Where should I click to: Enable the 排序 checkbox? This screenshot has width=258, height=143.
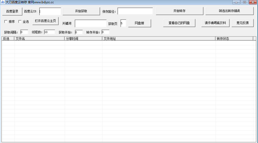pyautogui.click(x=6, y=22)
